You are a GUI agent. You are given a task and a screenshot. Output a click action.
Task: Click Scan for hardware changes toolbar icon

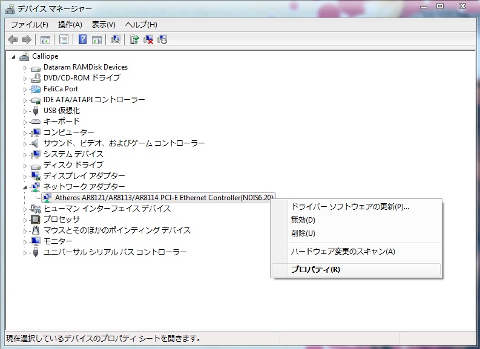[x=116, y=39]
